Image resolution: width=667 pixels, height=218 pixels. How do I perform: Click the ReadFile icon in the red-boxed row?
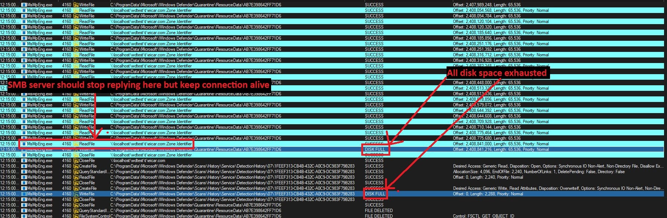click(76, 144)
